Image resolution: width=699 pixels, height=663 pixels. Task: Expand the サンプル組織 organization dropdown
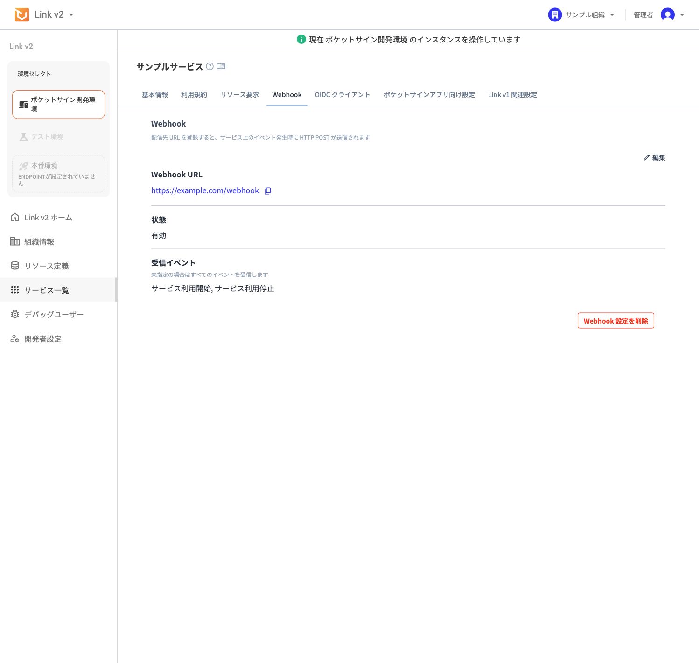(612, 15)
